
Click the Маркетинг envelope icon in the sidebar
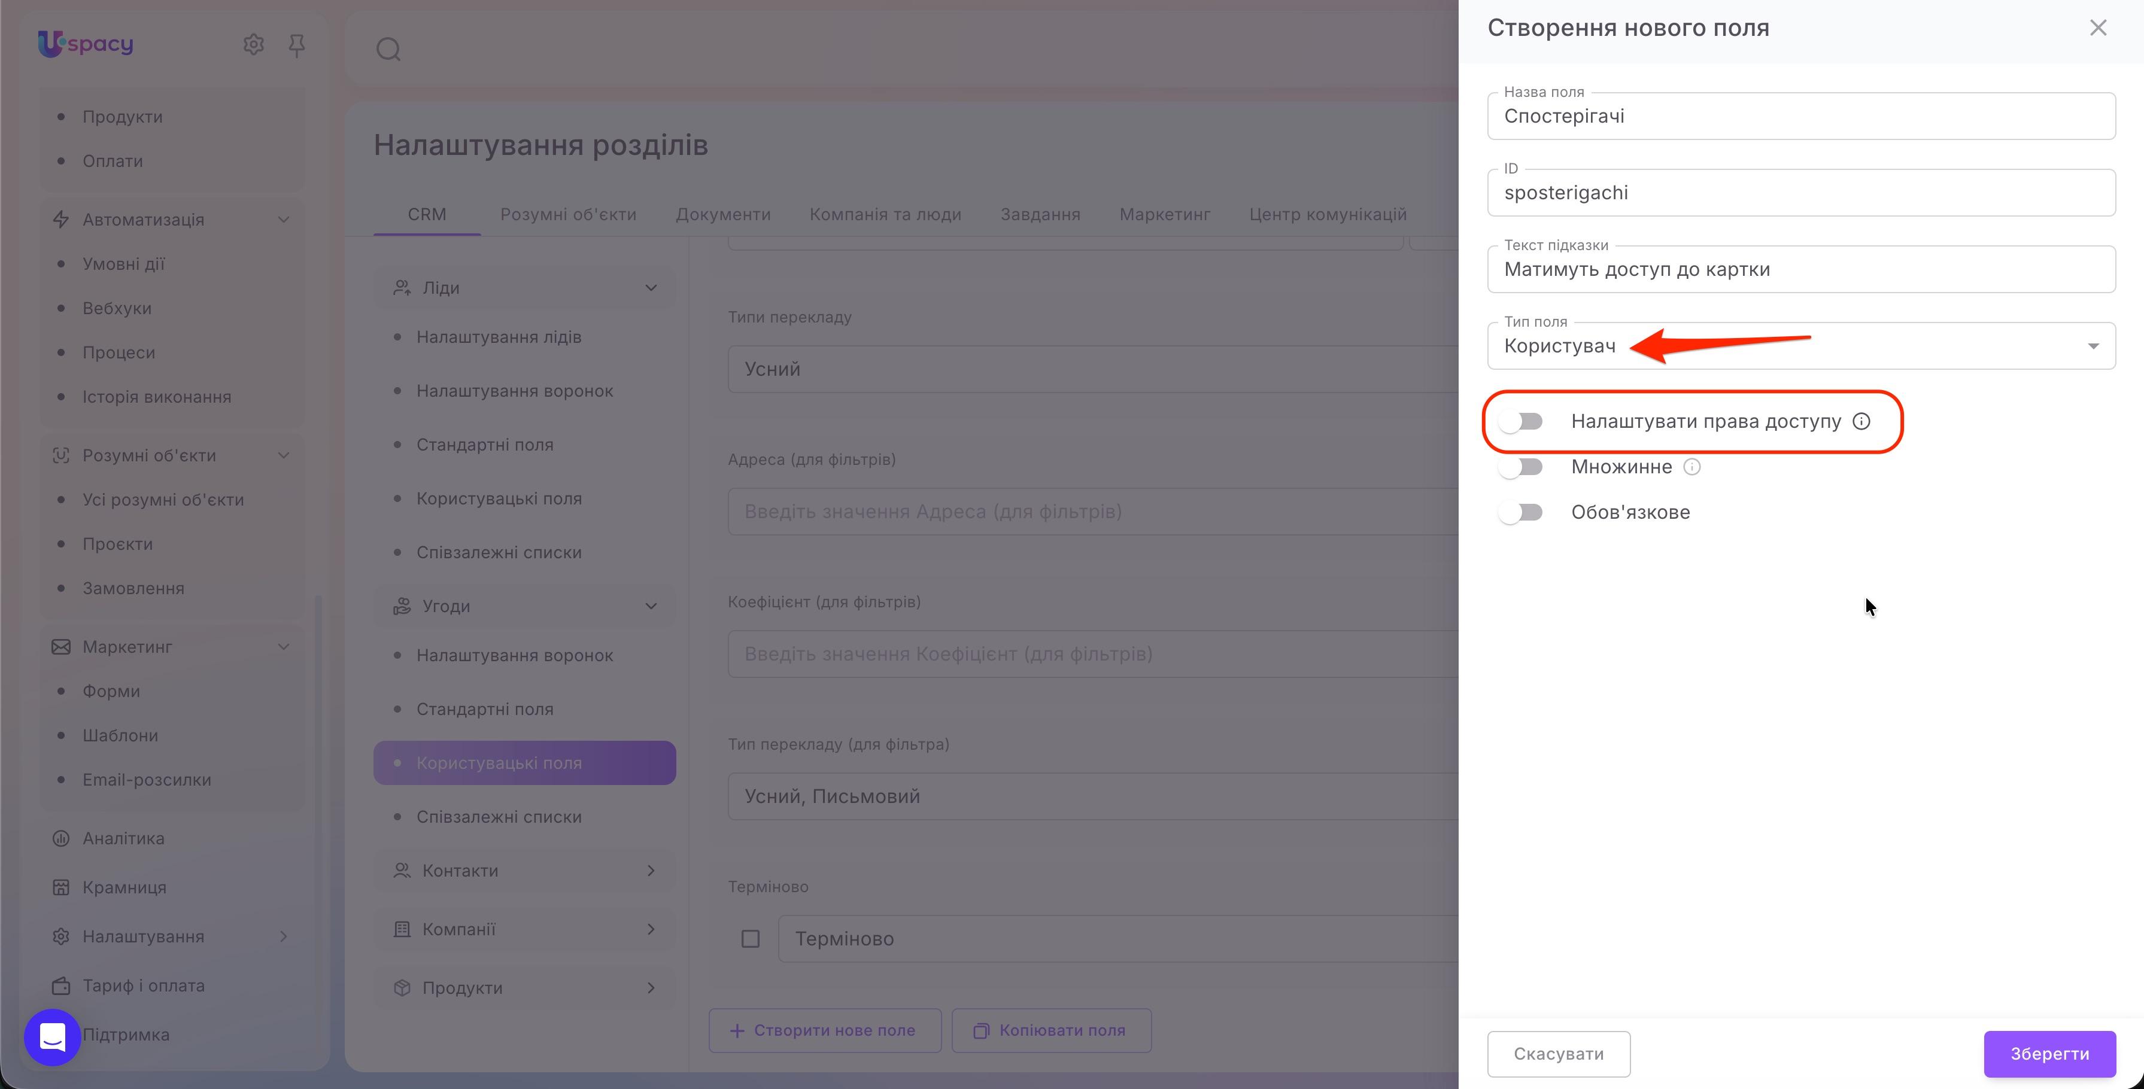[61, 647]
